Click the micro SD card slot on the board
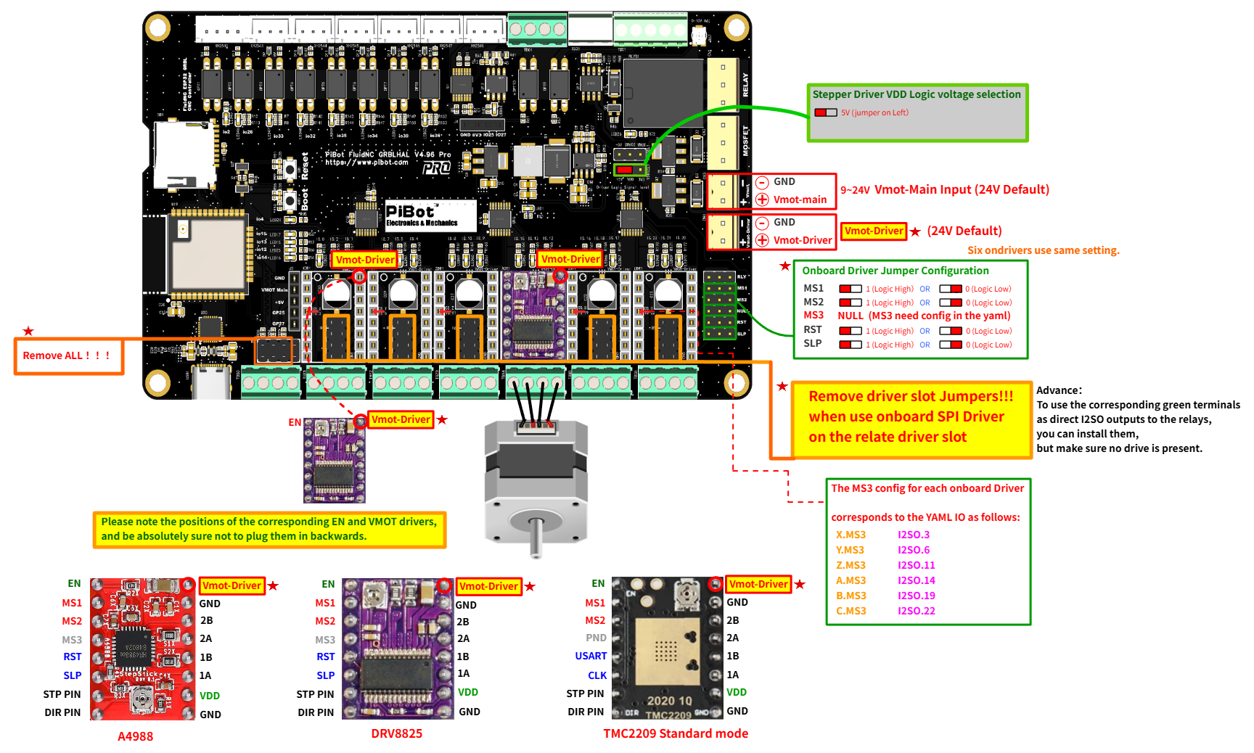1254x753 pixels. 185,155
